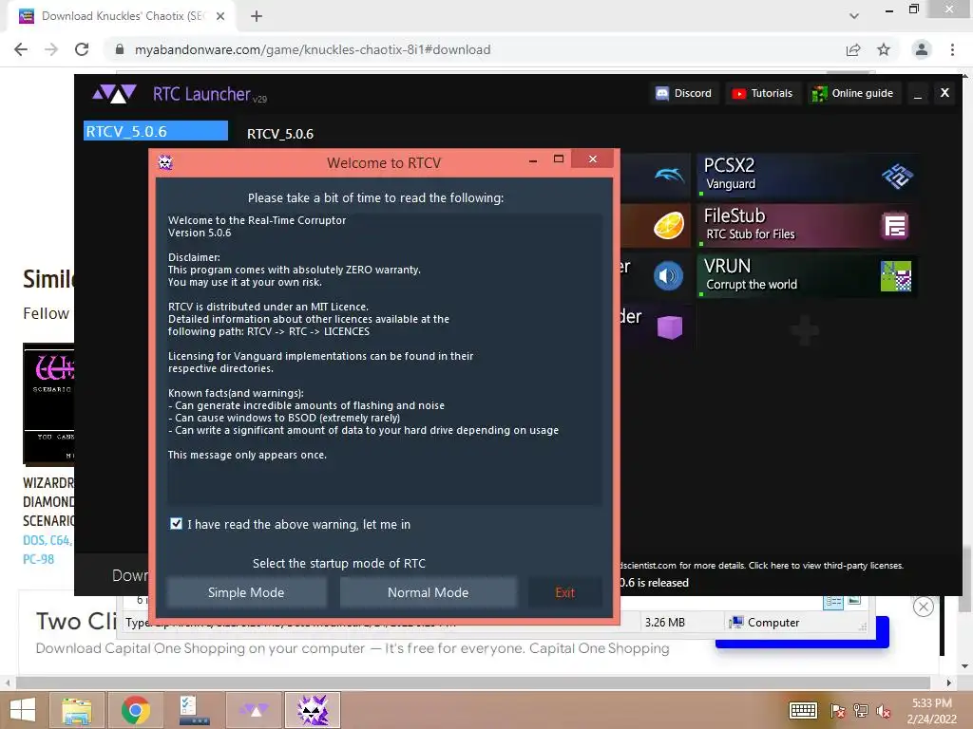This screenshot has width=973, height=729.
Task: Click the RTC Launcher logo
Action: point(114,94)
